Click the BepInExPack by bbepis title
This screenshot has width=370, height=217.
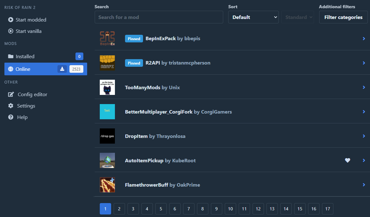(173, 39)
